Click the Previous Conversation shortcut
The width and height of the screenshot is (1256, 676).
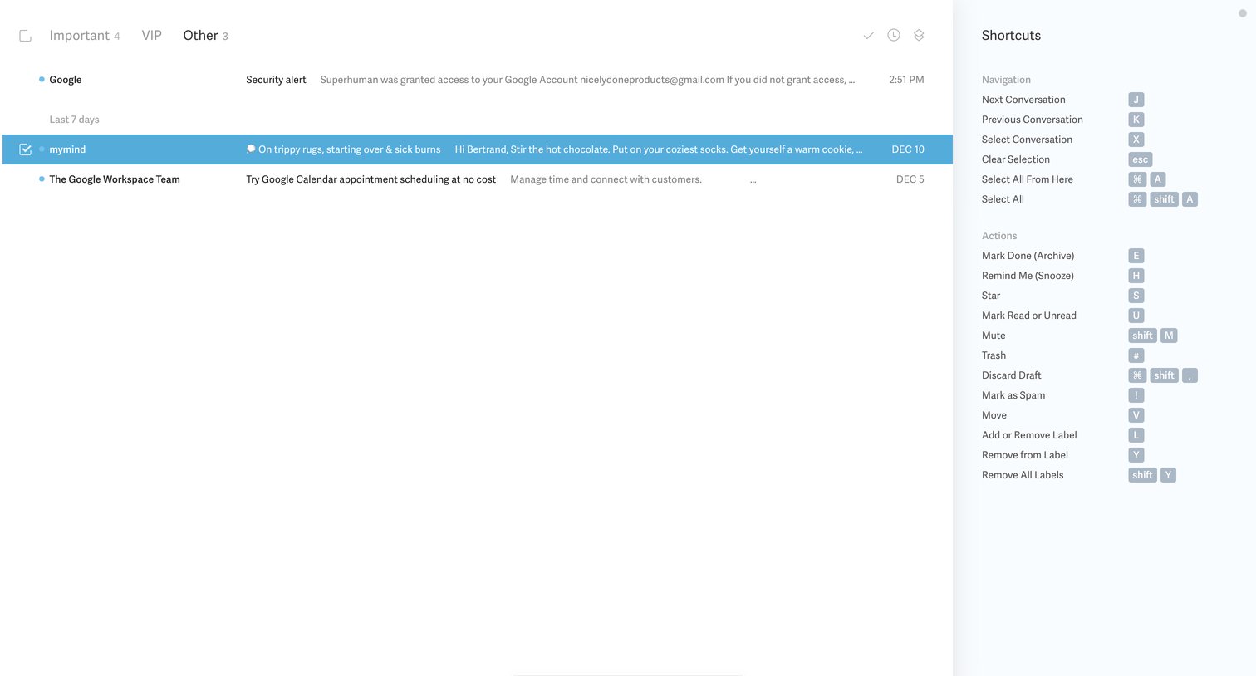(x=1033, y=120)
